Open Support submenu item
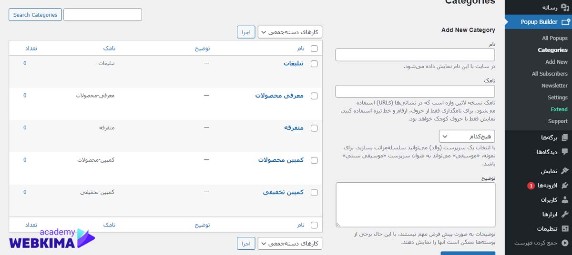The image size is (572, 255). click(558, 121)
